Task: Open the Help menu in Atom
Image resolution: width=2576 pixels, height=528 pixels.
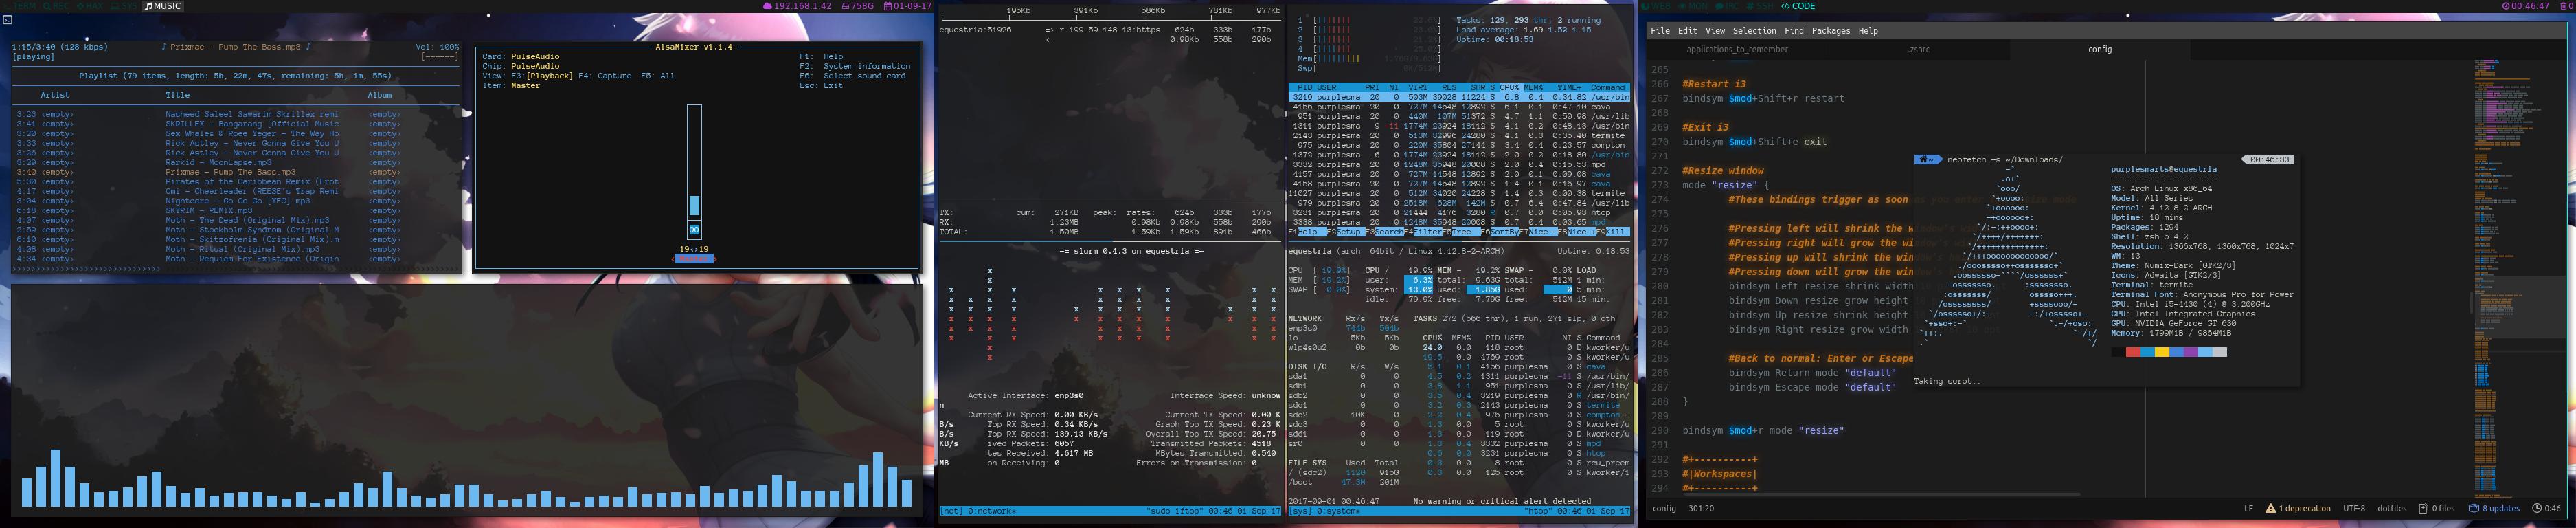Action: pyautogui.click(x=1868, y=31)
